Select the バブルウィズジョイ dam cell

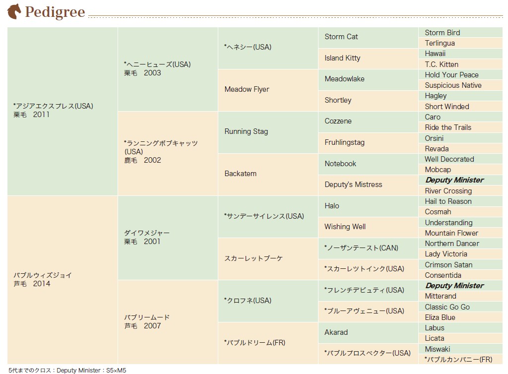pyautogui.click(x=63, y=280)
